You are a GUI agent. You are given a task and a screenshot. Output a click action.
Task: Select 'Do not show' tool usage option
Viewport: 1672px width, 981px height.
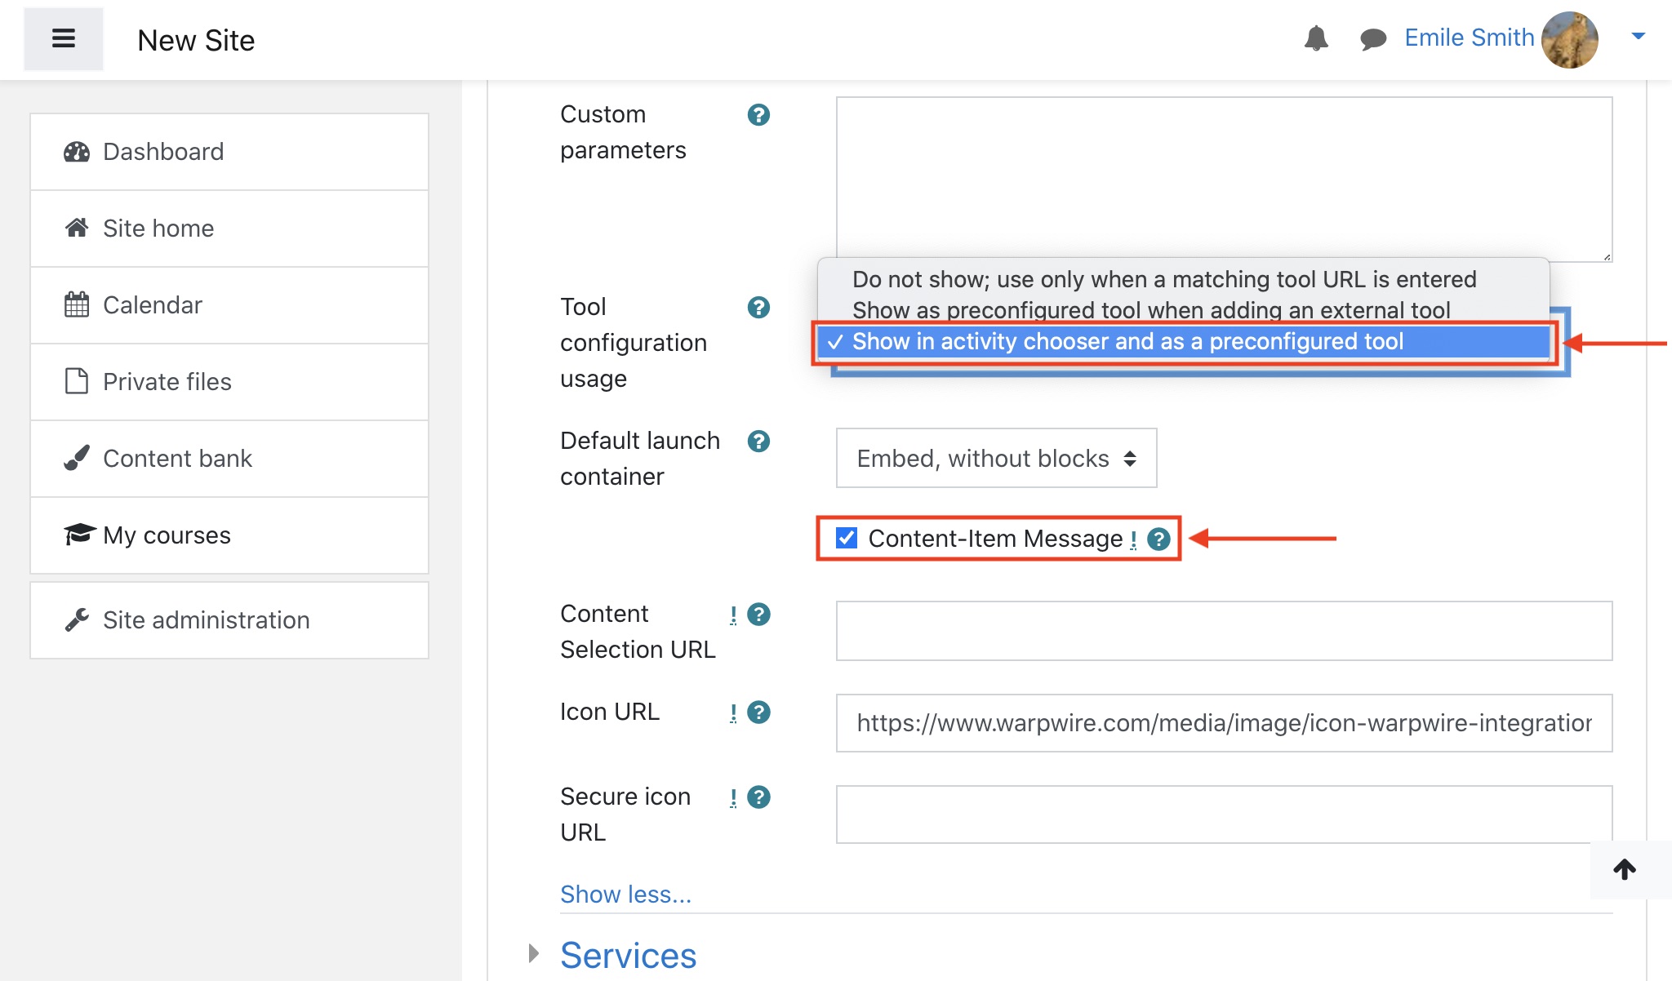(x=1163, y=279)
